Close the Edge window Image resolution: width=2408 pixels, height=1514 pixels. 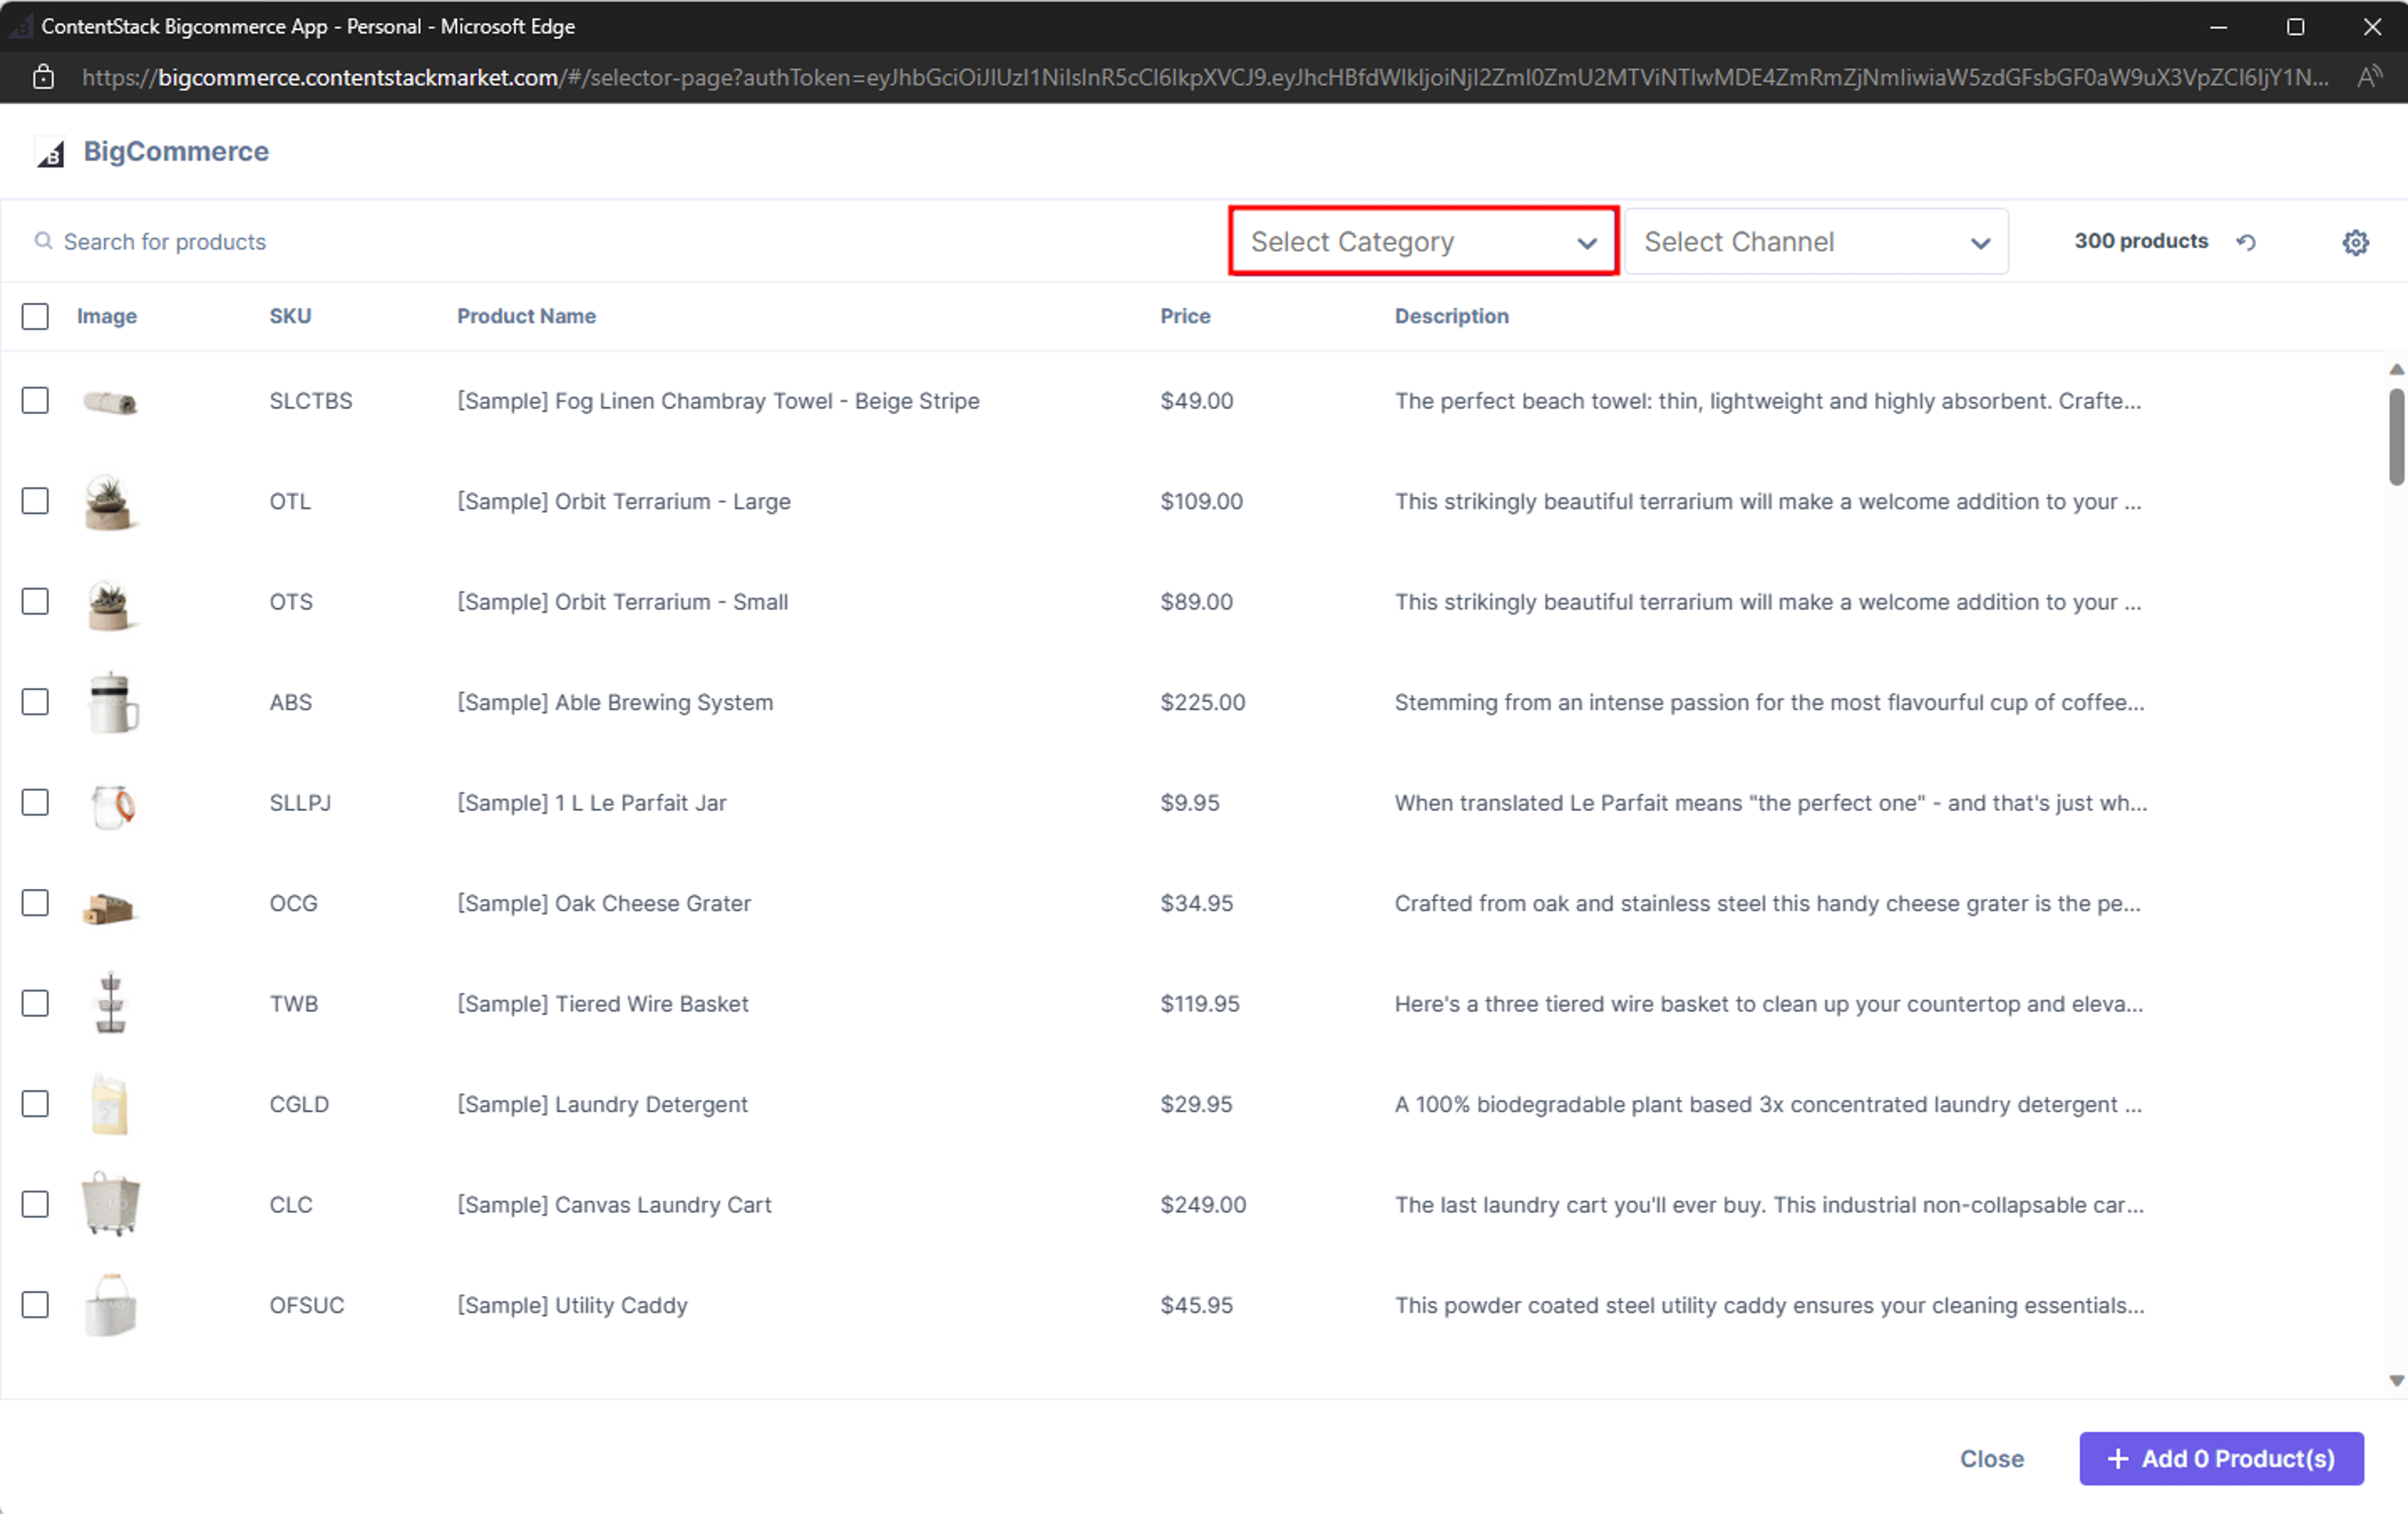2372,27
